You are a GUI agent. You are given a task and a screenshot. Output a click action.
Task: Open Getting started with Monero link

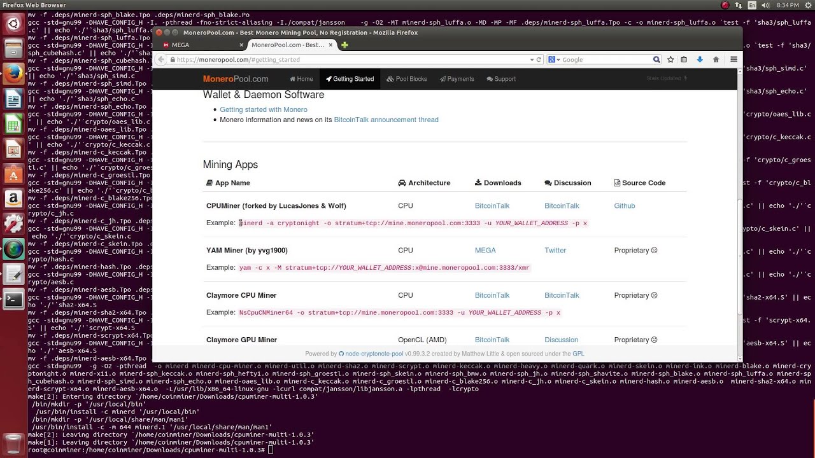(264, 109)
